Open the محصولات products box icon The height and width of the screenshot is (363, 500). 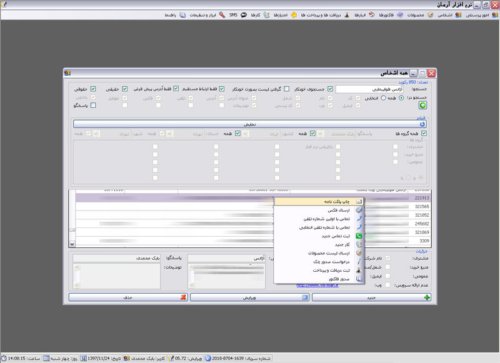430,15
